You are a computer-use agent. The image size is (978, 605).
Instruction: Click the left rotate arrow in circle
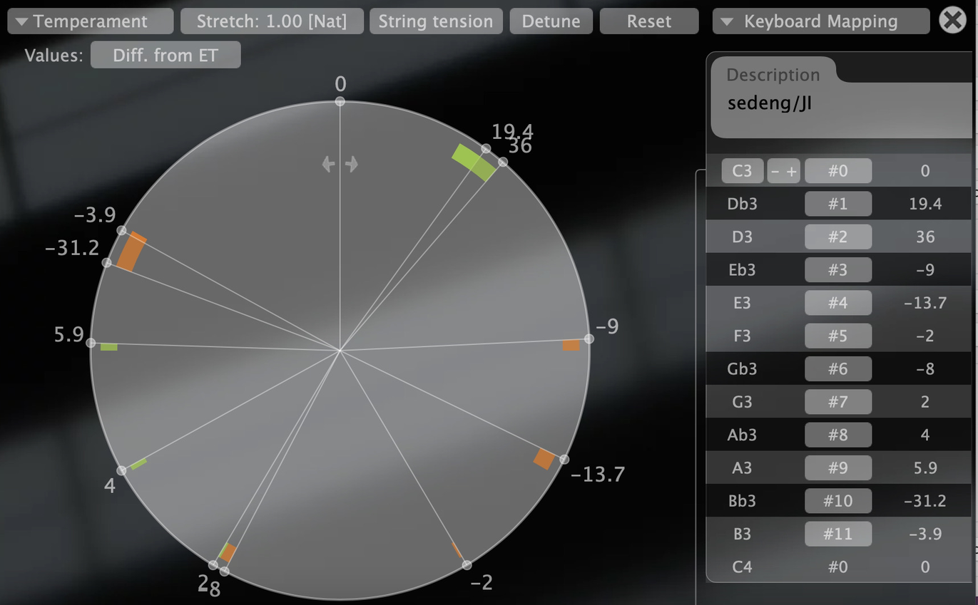pos(328,165)
